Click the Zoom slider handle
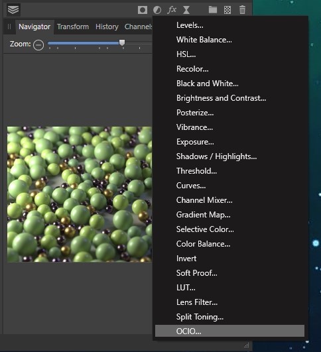 point(122,42)
